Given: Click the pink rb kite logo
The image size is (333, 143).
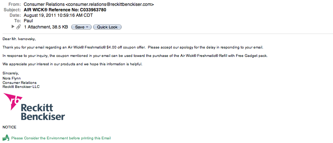Looking at the screenshot, I should (13, 101).
